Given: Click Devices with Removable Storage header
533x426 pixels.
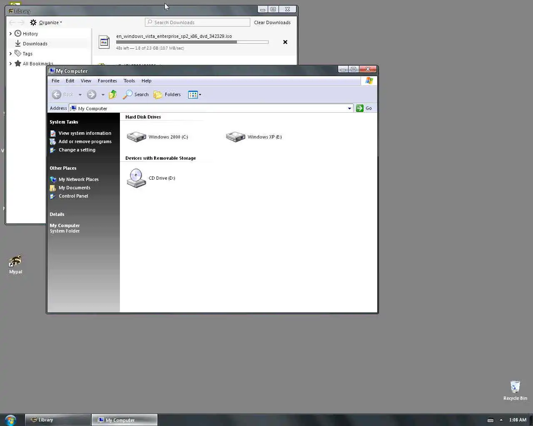Looking at the screenshot, I should 160,158.
